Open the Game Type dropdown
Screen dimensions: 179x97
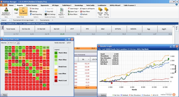[x=73, y=11]
